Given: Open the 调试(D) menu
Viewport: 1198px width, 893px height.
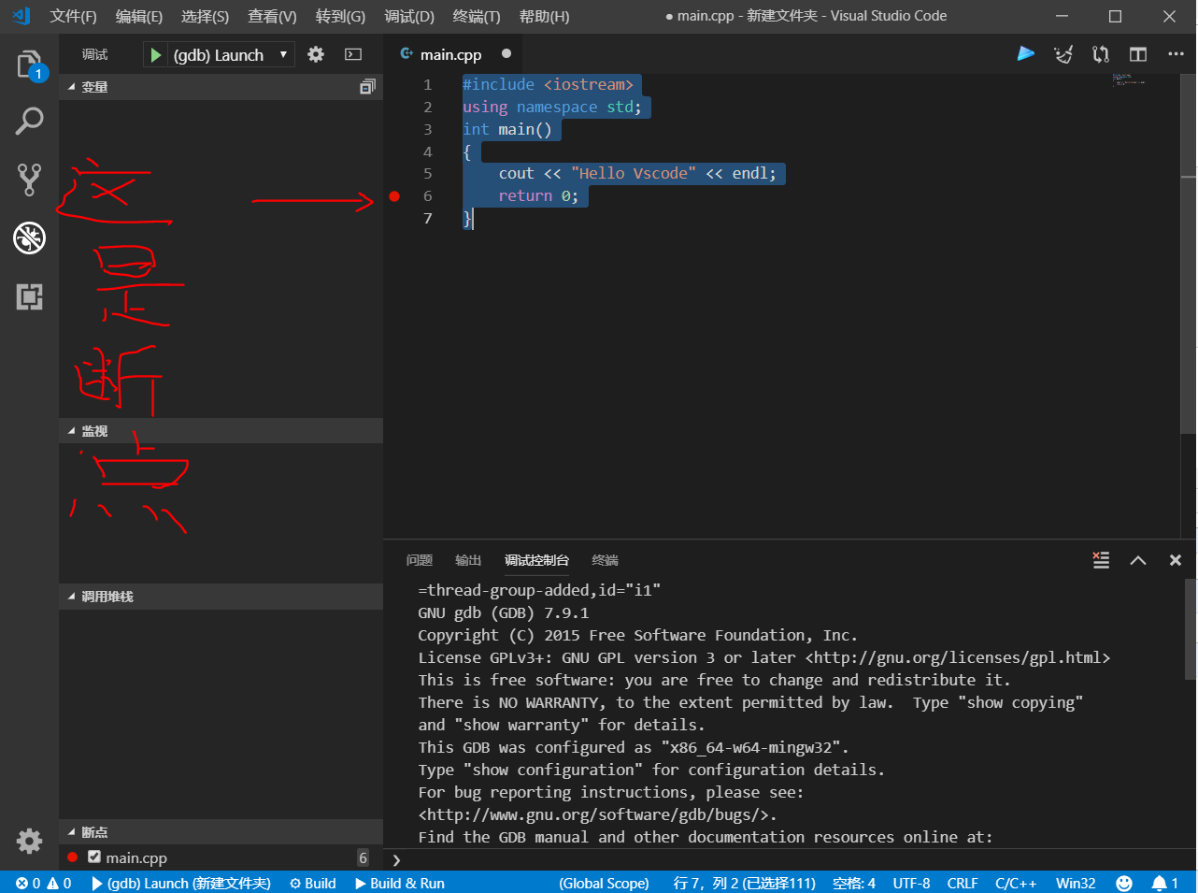Looking at the screenshot, I should pyautogui.click(x=408, y=16).
